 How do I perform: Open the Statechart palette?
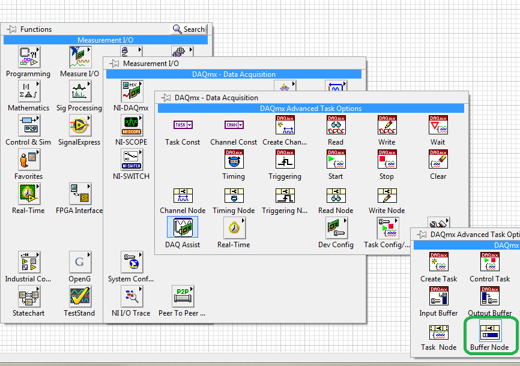pyautogui.click(x=29, y=296)
